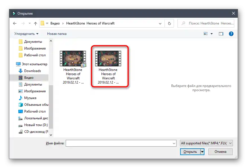Open the Упорядочить menu
This screenshot has width=247, height=168.
tap(26, 34)
